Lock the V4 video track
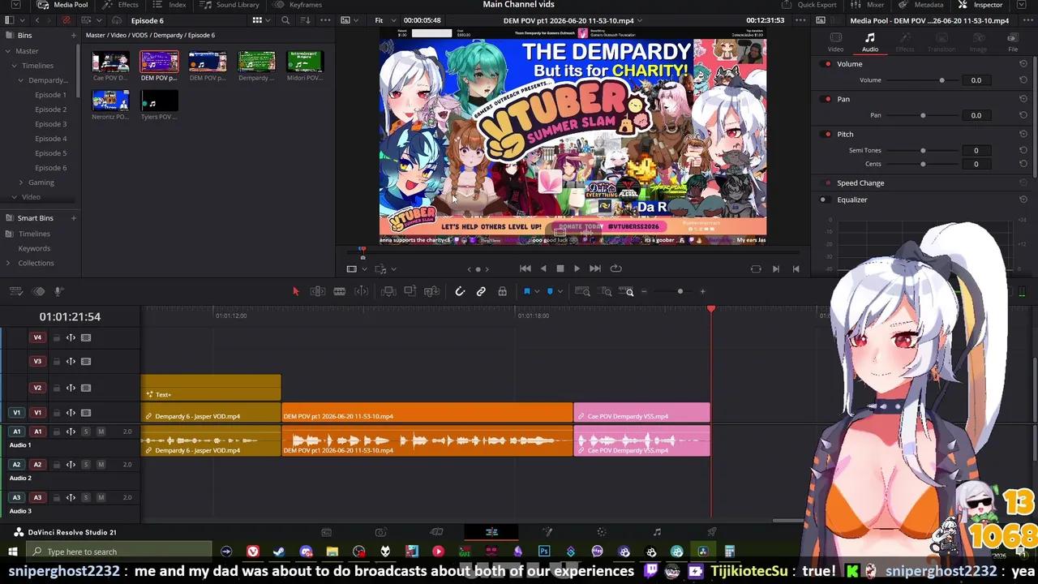This screenshot has height=584, width=1038. [56, 337]
